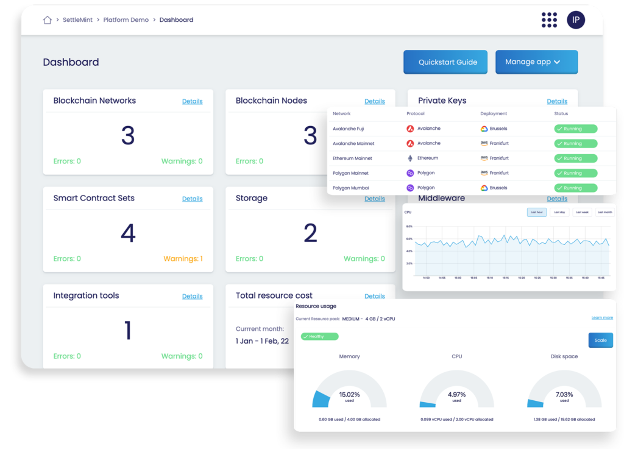Click Google Cloud icon in Avalanche Fuji row
This screenshot has height=449, width=624.
click(x=484, y=129)
